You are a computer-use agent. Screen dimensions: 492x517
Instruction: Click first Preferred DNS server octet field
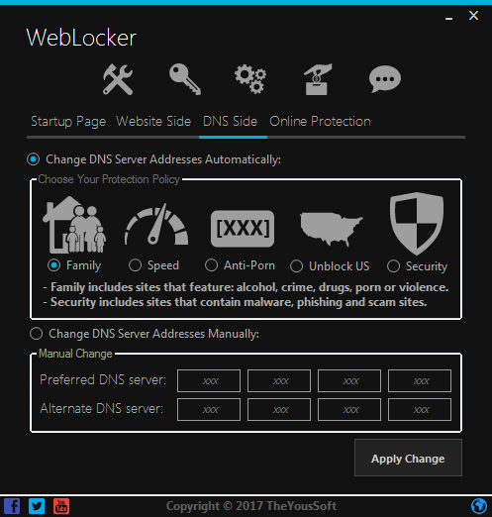click(209, 381)
